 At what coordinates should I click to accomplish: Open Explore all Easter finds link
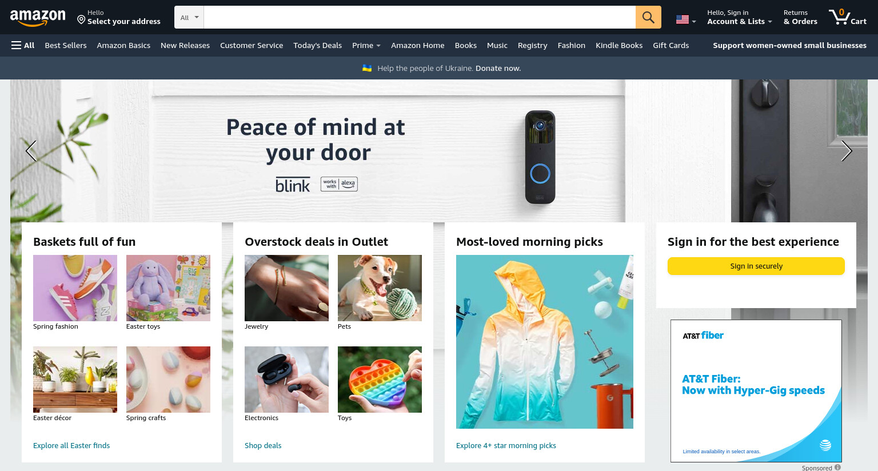(71, 445)
